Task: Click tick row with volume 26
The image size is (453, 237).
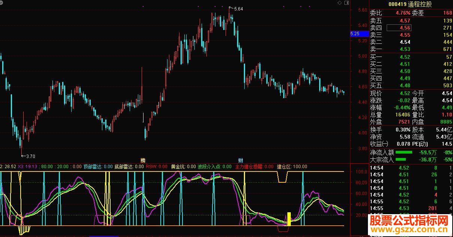Action: click(x=411, y=174)
